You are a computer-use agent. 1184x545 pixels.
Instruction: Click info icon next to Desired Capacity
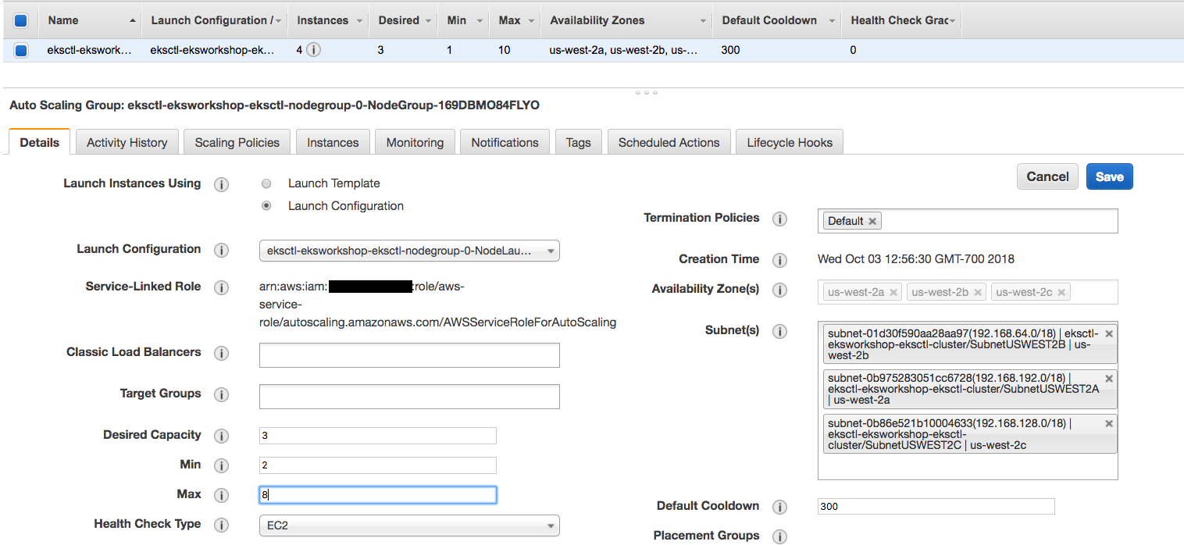tap(222, 436)
